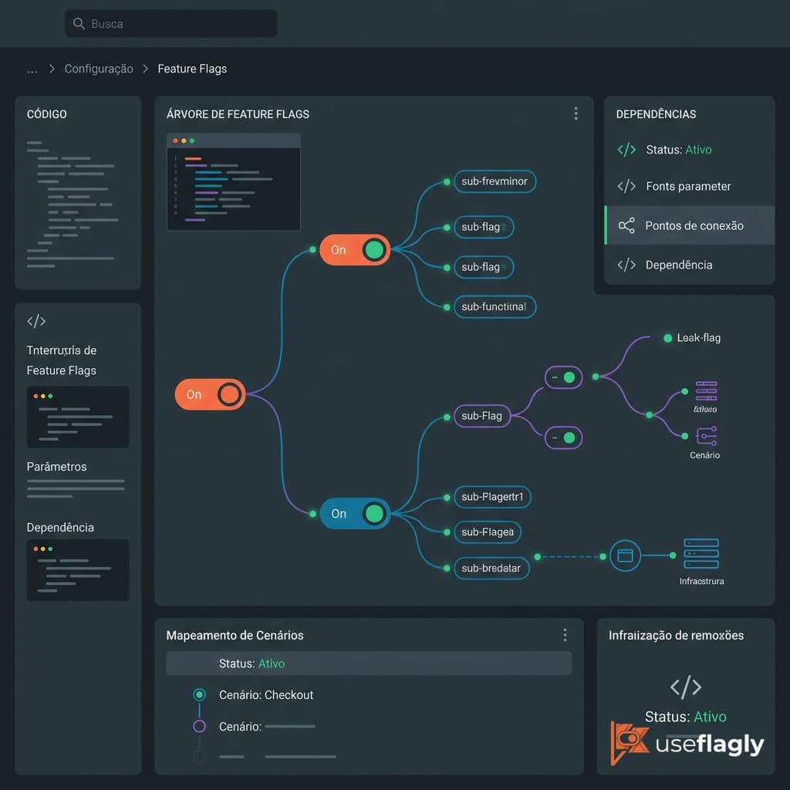Click Status: Ativo row in Mapeamento de Cenários
Image resolution: width=790 pixels, height=790 pixels.
(369, 663)
